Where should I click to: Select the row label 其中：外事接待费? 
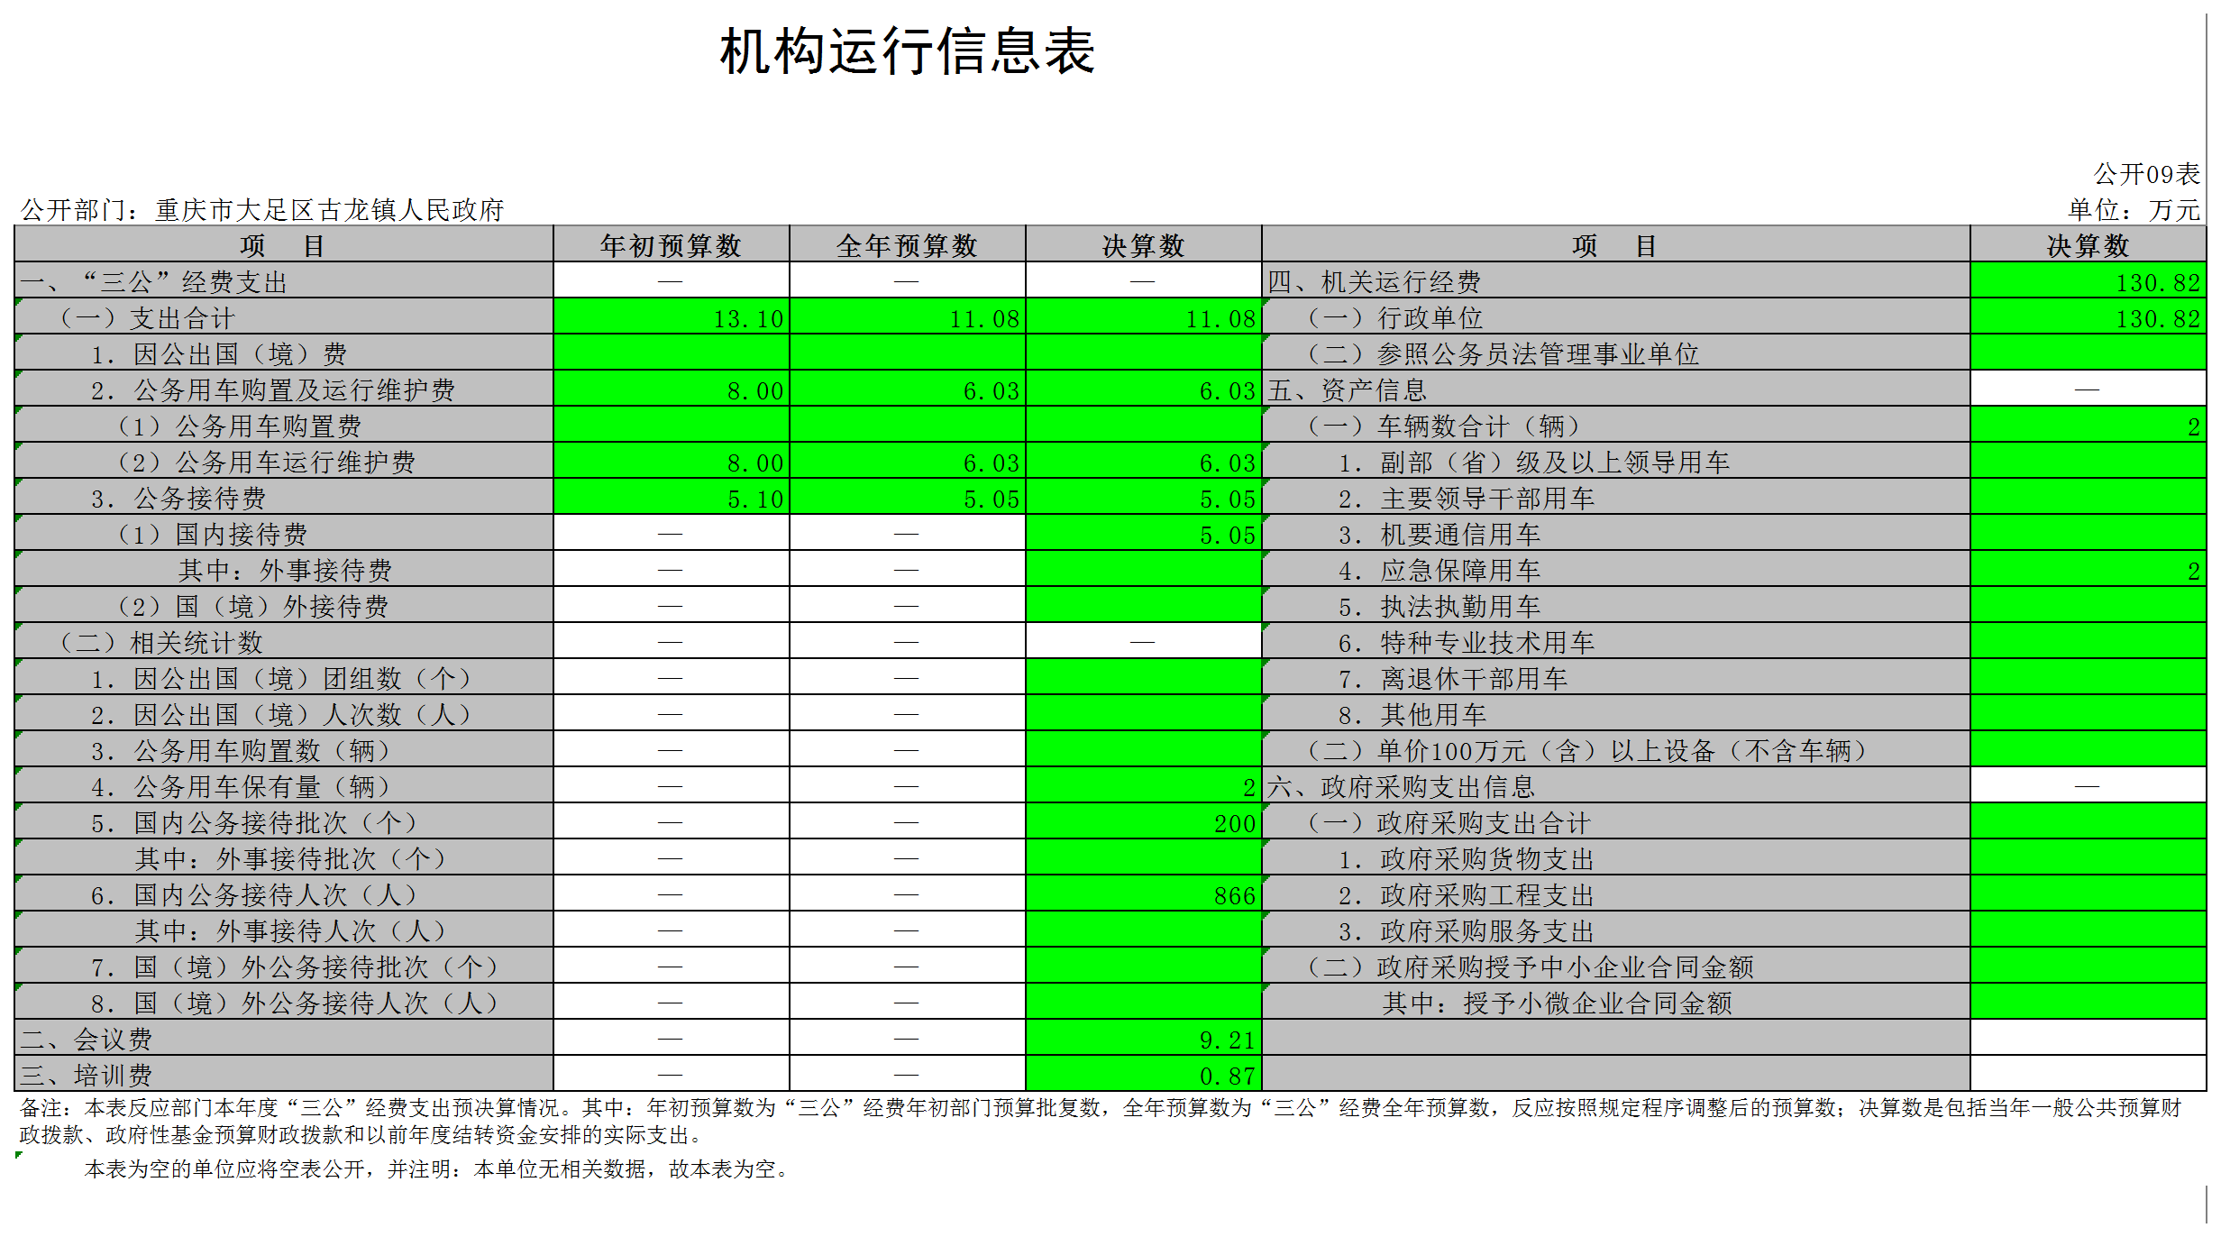[x=285, y=571]
